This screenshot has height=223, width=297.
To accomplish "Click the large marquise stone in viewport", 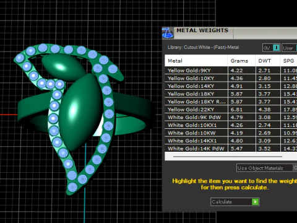I will 80,111.
